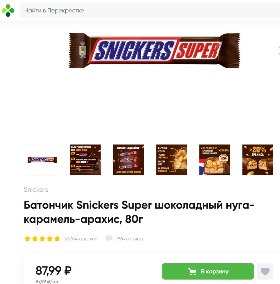The height and width of the screenshot is (284, 280).
Task: Show the next product image with the right arrow
Action: [x=279, y=50]
